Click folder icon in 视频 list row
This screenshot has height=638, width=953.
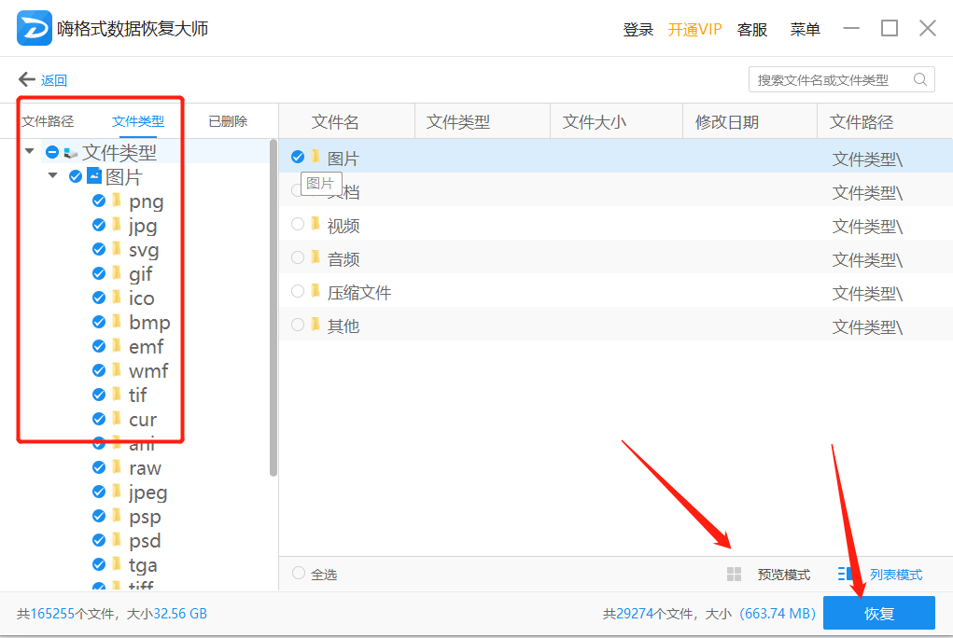[315, 224]
